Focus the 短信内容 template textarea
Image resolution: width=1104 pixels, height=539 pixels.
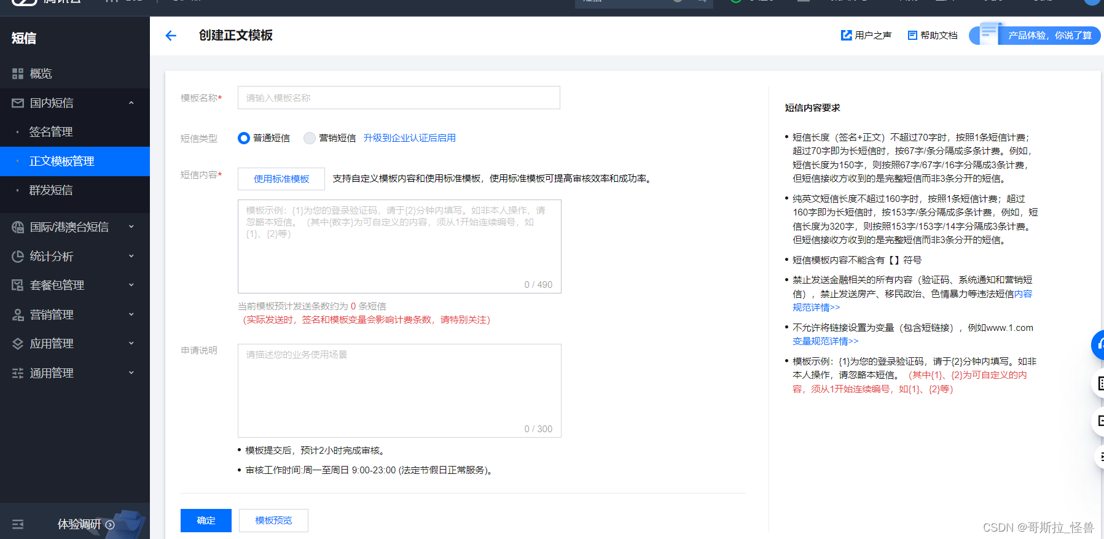click(x=399, y=246)
